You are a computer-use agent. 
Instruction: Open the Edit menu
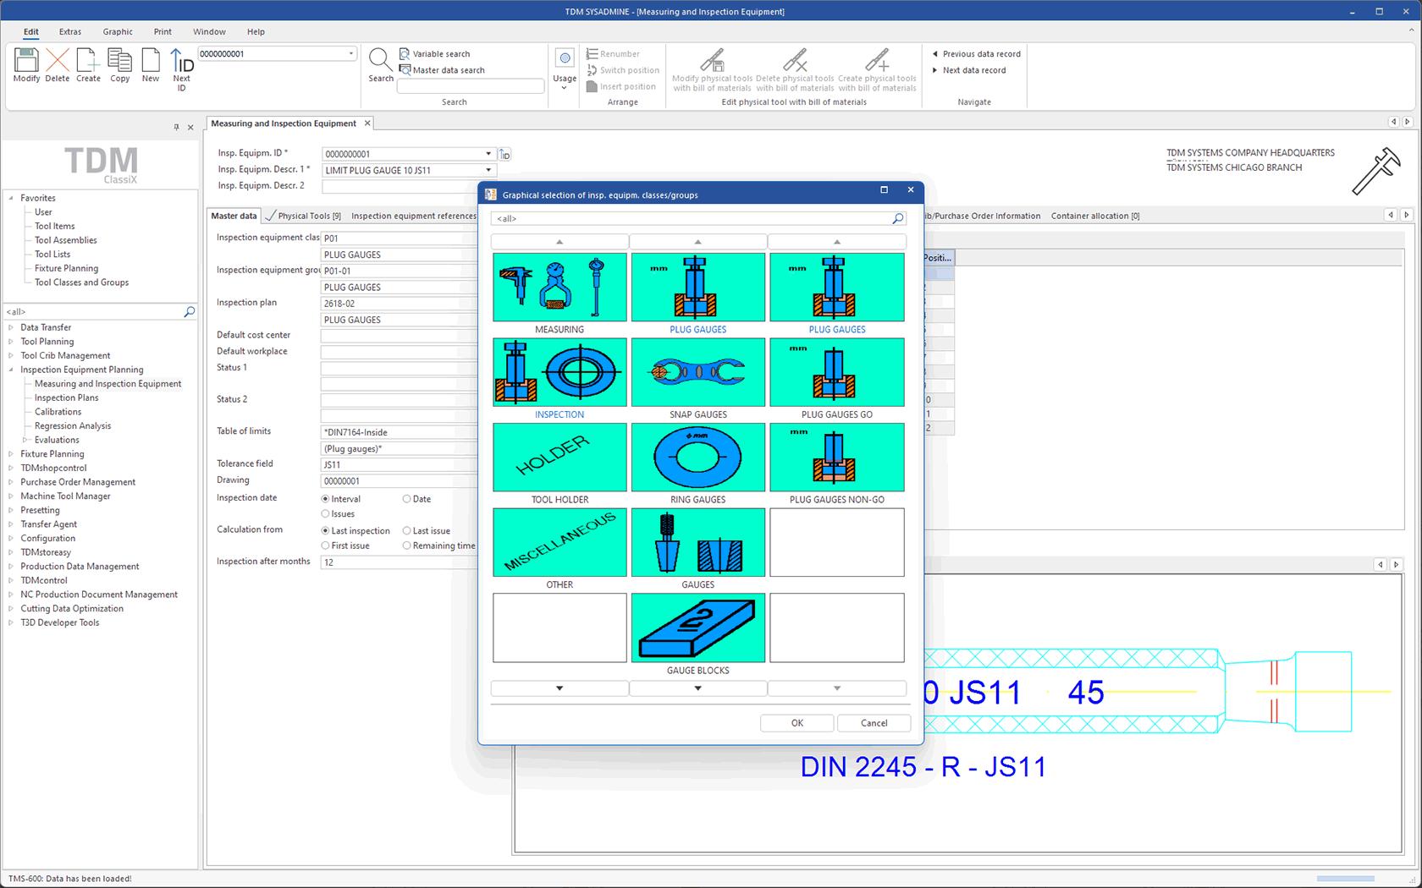(31, 31)
